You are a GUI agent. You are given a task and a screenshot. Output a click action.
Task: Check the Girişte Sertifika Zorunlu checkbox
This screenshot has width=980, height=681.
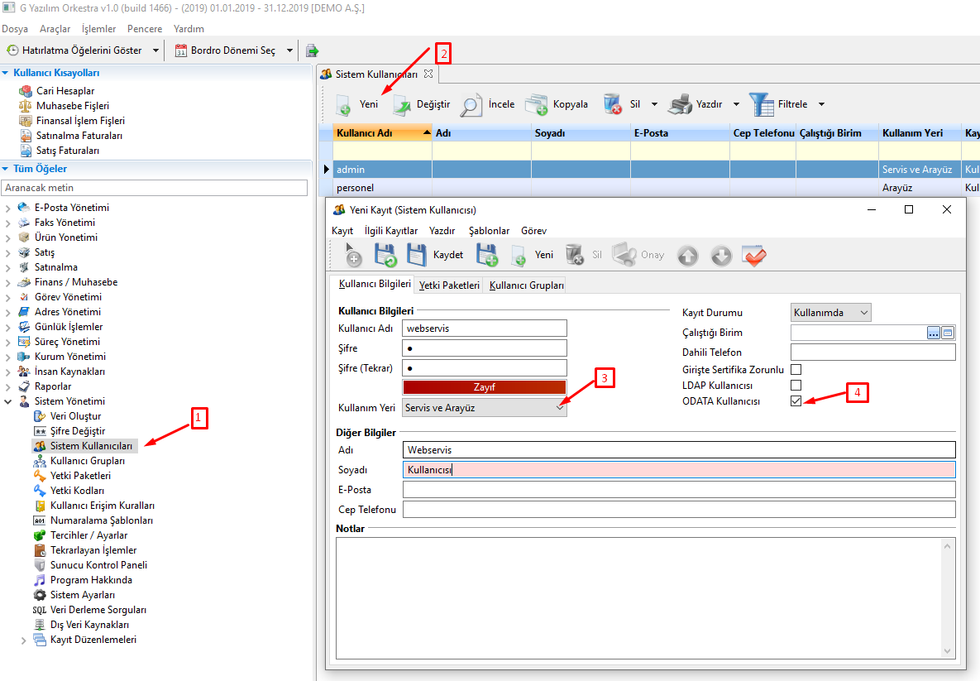click(796, 369)
